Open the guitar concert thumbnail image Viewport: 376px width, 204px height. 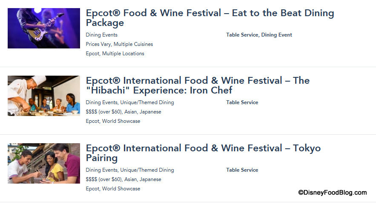coord(43,28)
